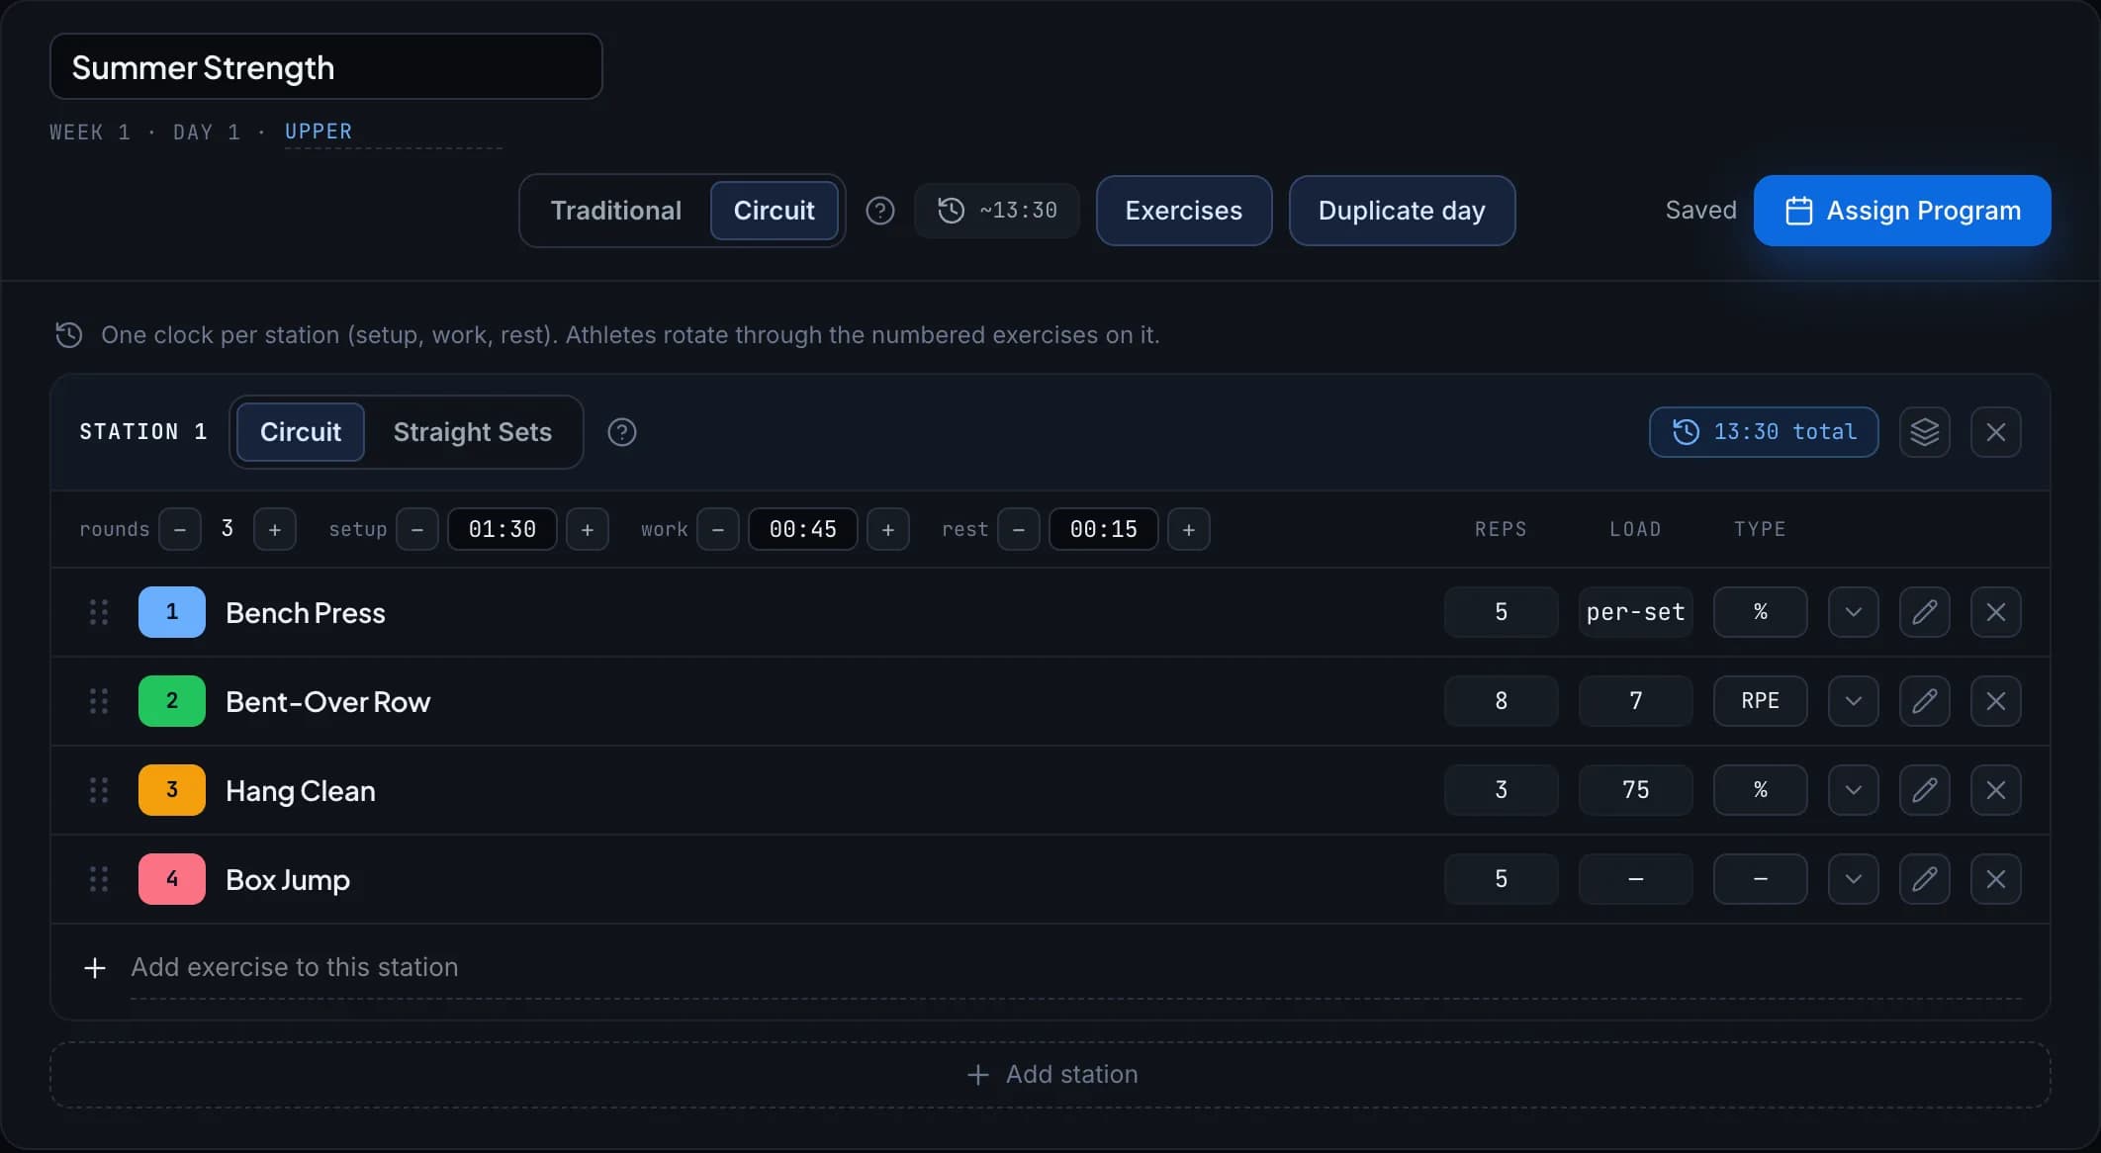Expand Hang Clean row chevron

pyautogui.click(x=1853, y=790)
